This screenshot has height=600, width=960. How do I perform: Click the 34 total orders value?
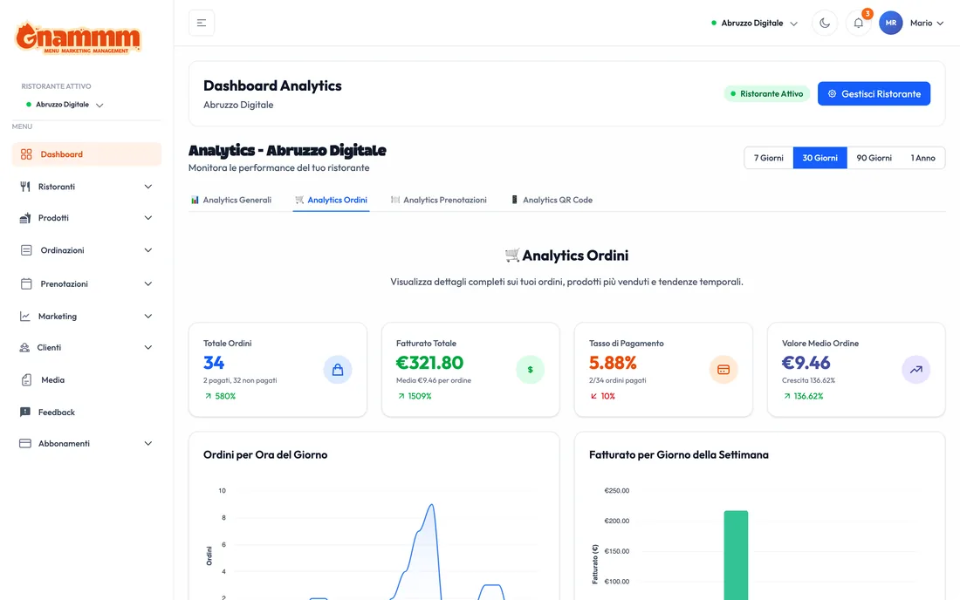[x=214, y=363]
